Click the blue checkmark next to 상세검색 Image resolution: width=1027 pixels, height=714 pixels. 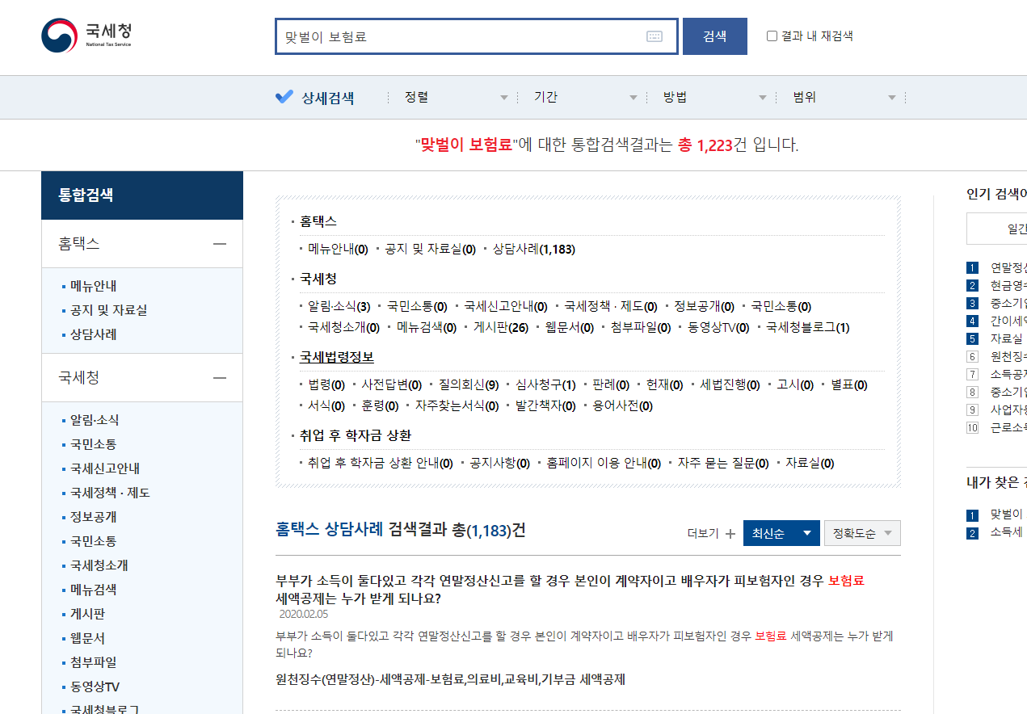(x=284, y=97)
